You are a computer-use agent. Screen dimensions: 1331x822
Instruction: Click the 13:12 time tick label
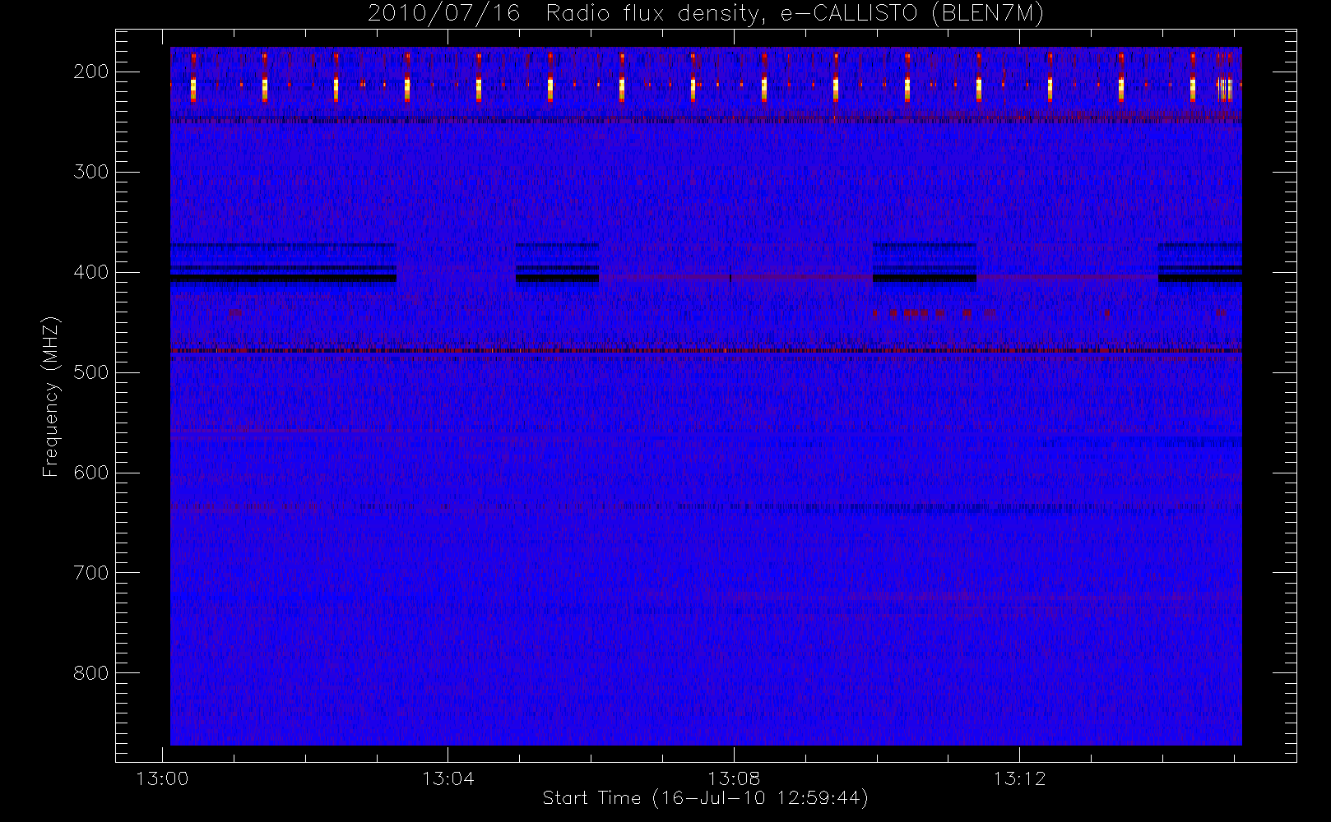[1019, 778]
